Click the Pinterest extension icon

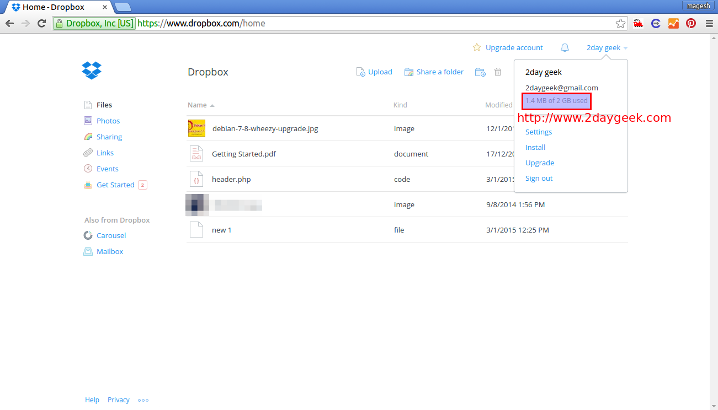(691, 23)
